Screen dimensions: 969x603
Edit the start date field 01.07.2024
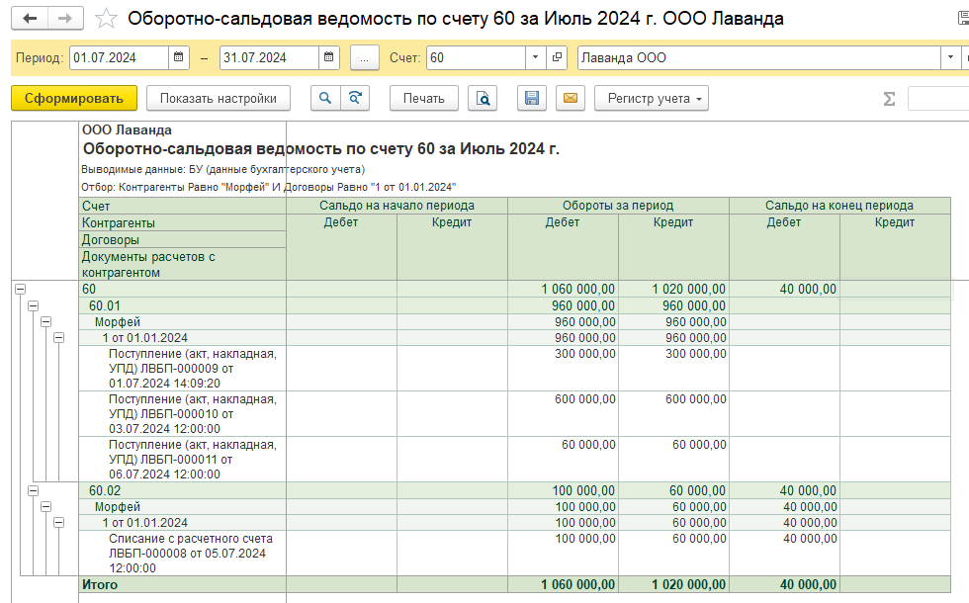pos(120,57)
